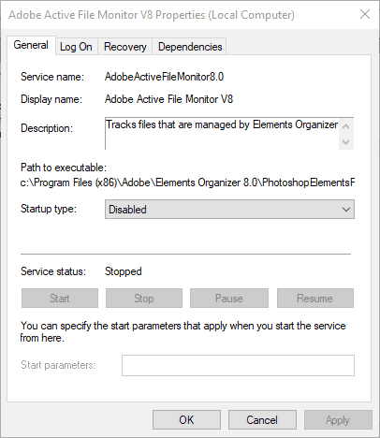This screenshot has height=438, width=380.
Task: Click inside the Description text box
Action: pyautogui.click(x=222, y=134)
